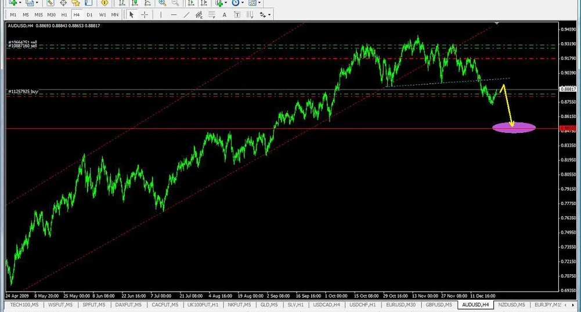The height and width of the screenshot is (312, 581).
Task: Click the AUDUSD,H4 chart title text
Action: coord(20,26)
